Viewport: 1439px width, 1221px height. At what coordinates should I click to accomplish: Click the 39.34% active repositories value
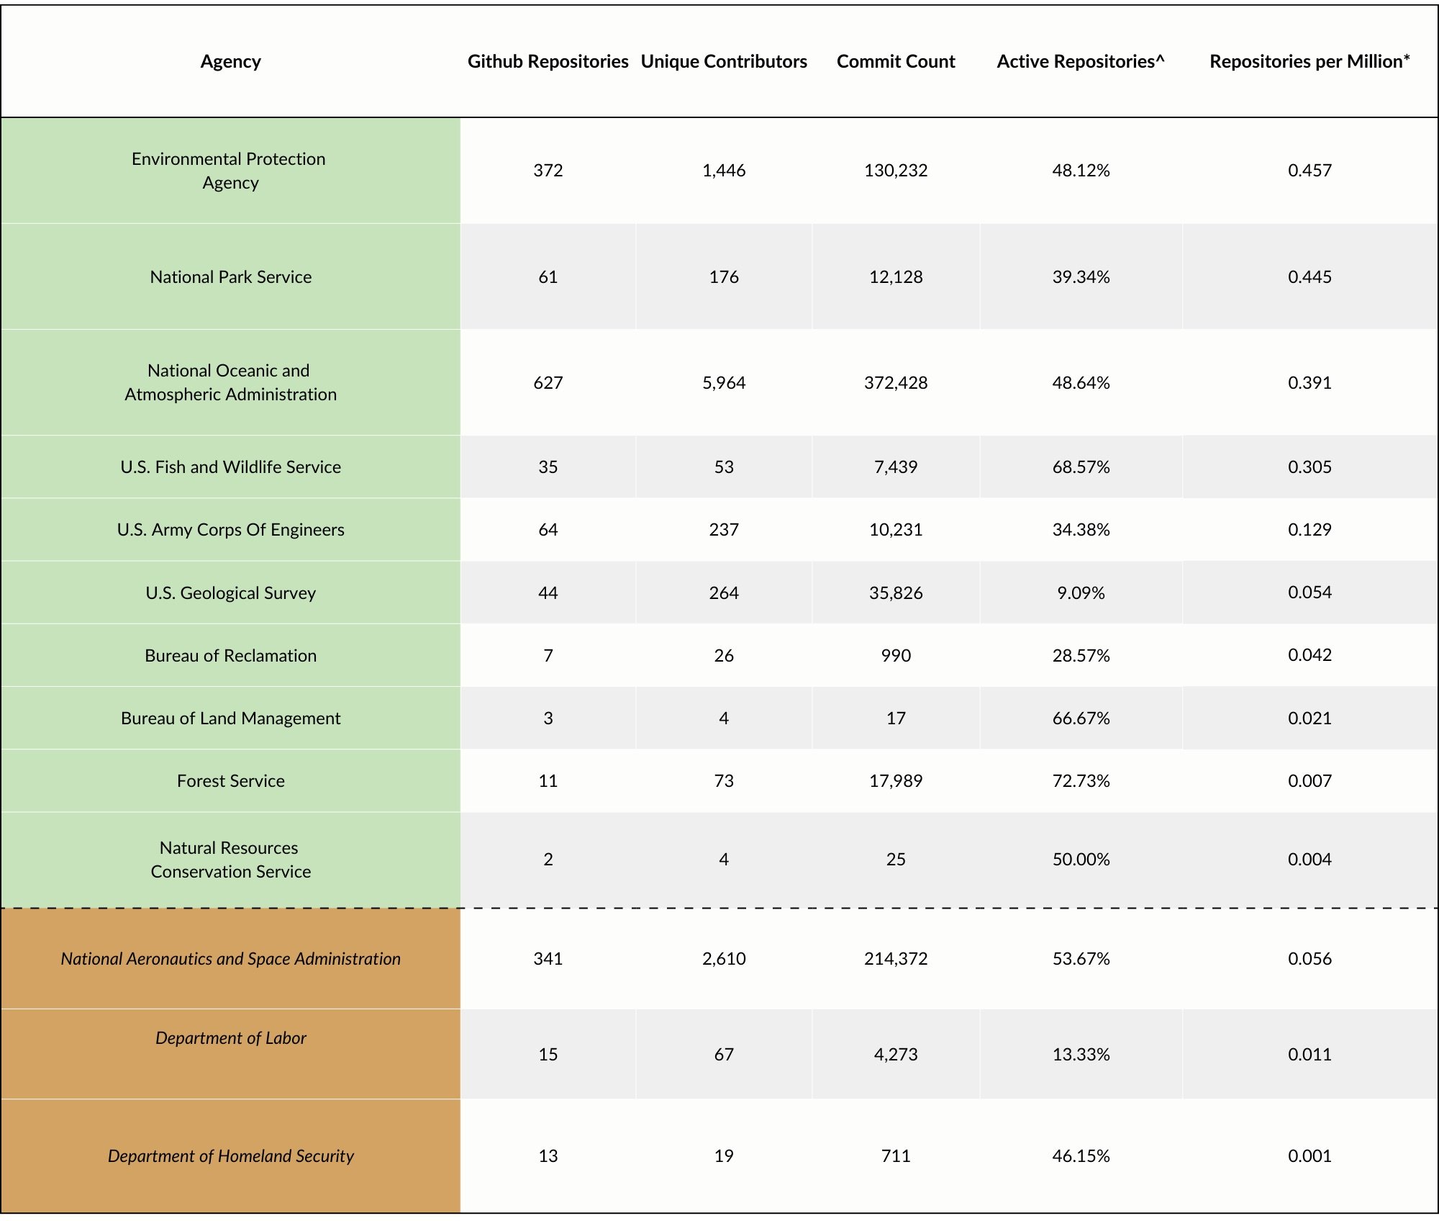1081,277
